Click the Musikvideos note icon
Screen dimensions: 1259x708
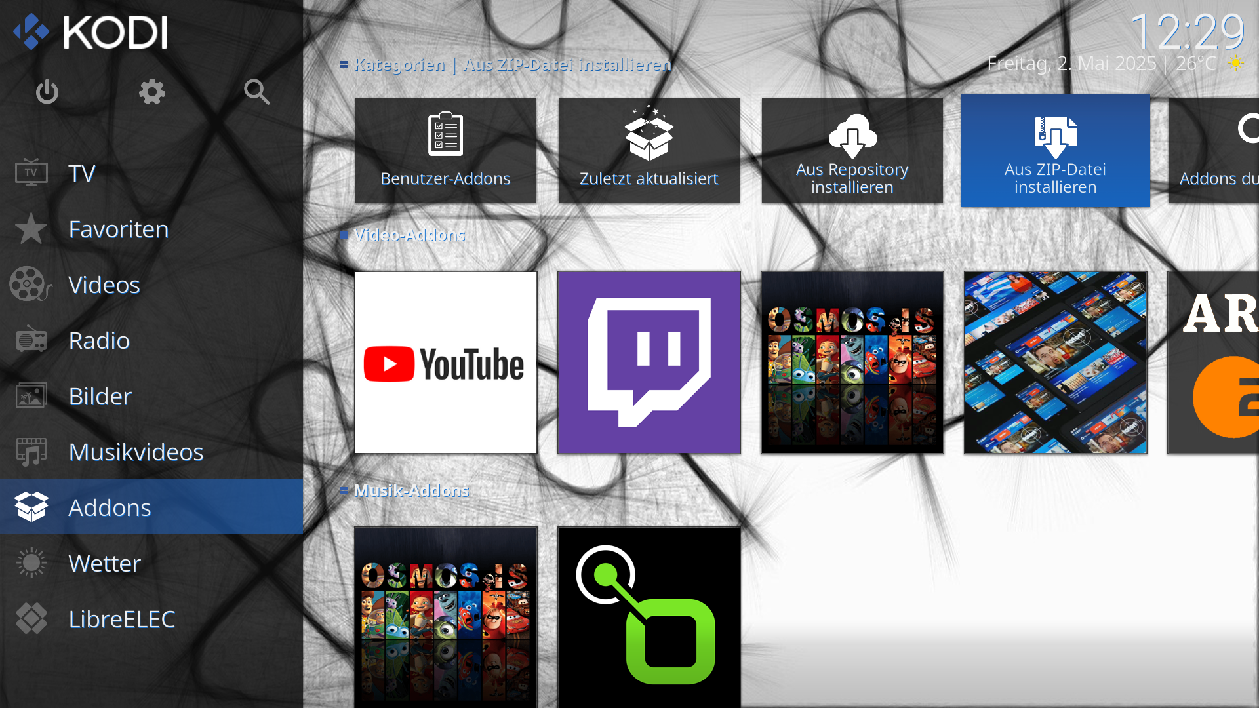click(x=31, y=452)
